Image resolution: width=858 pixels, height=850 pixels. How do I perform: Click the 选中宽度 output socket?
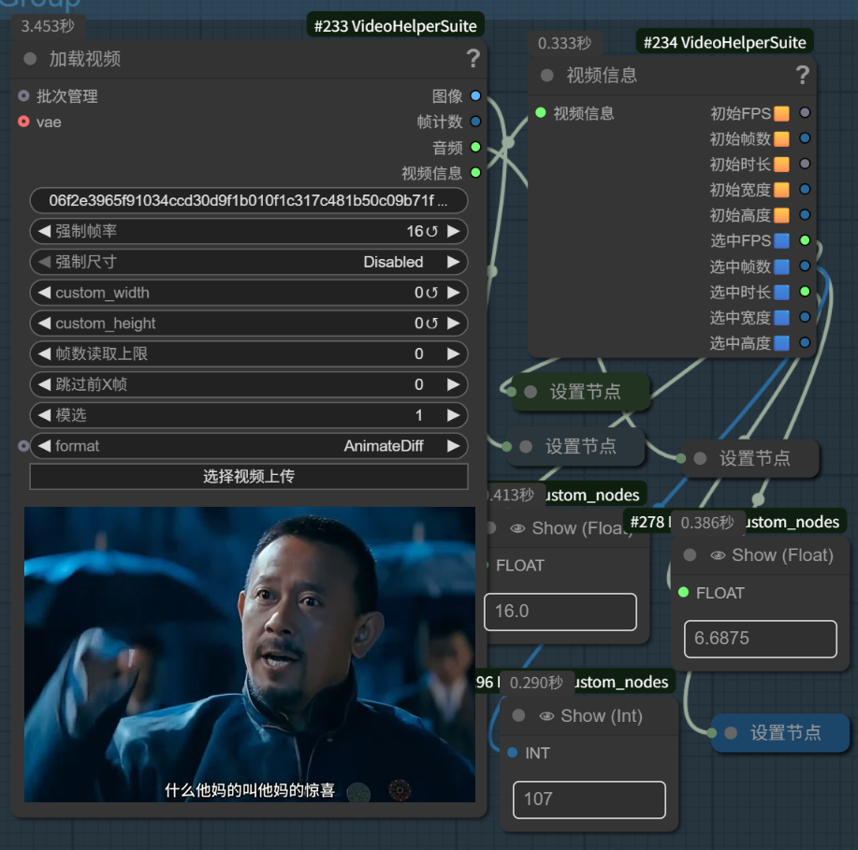click(805, 317)
